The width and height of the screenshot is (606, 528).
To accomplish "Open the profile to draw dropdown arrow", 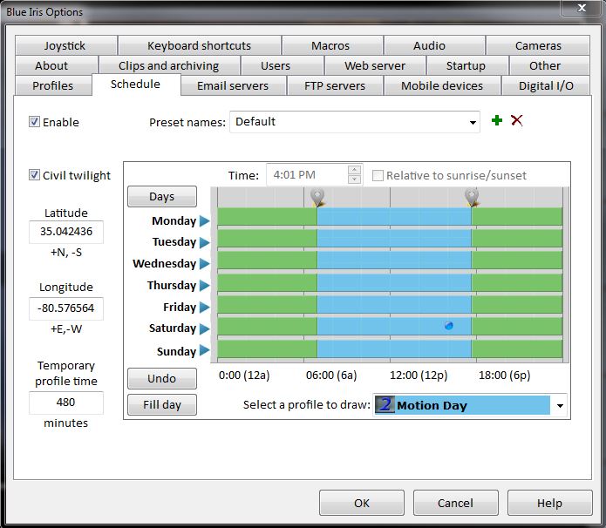I will 560,405.
